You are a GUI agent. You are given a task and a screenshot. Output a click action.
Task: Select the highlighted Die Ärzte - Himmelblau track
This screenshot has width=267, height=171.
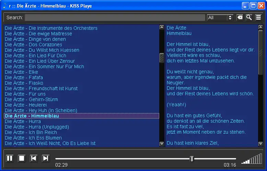(x=81, y=116)
